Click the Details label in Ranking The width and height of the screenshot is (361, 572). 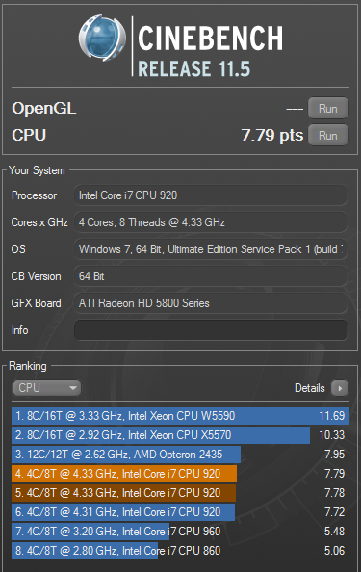pyautogui.click(x=310, y=388)
